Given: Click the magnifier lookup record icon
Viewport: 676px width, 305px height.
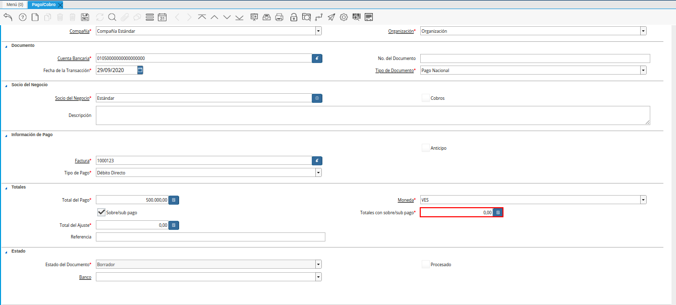Looking at the screenshot, I should (x=112, y=17).
